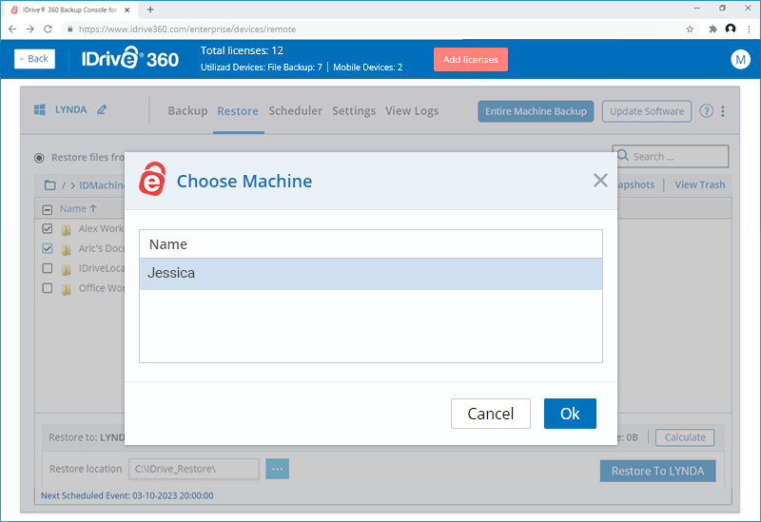Click the Calculate button
This screenshot has width=761, height=522.
click(x=684, y=437)
